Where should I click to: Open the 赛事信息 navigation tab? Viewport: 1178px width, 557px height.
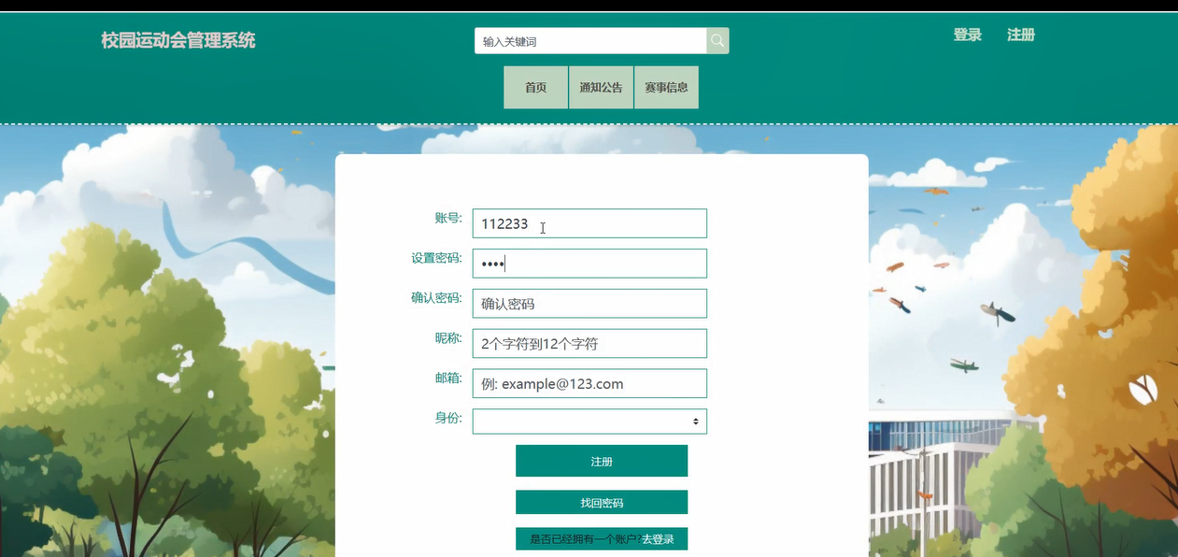coord(666,88)
